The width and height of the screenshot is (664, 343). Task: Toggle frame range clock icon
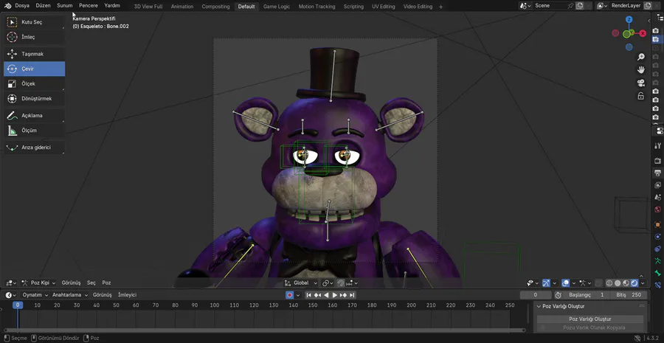pos(558,295)
